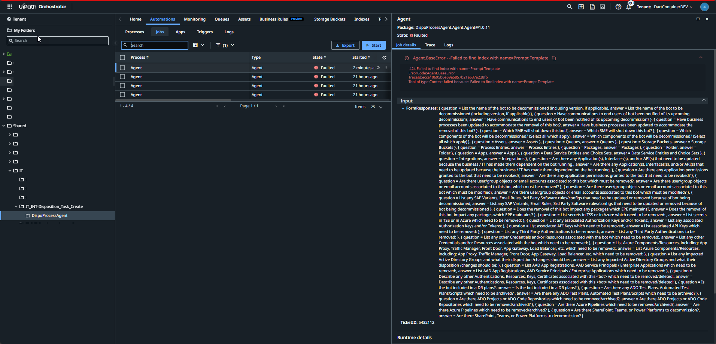This screenshot has height=344, width=716.
Task: Click the folder search field
Action: pyautogui.click(x=58, y=40)
